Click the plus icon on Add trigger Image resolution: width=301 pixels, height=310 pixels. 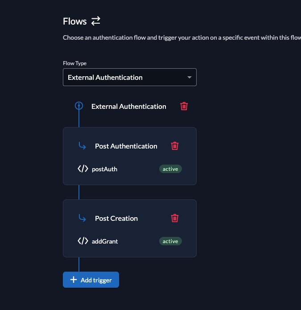[x=74, y=280]
